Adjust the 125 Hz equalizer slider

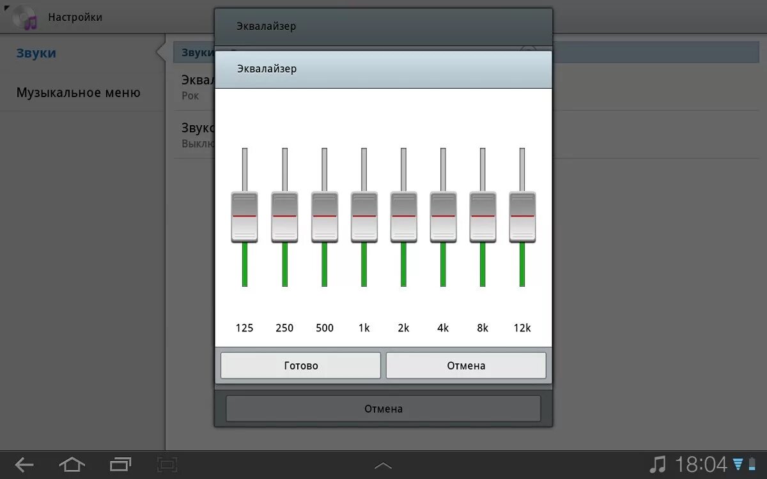pos(244,217)
